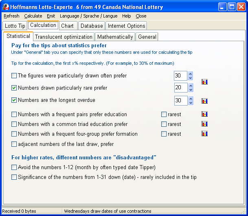Enable 'Numbers with a common triad education prefer'
The width and height of the screenshot is (248, 216).
pyautogui.click(x=14, y=124)
